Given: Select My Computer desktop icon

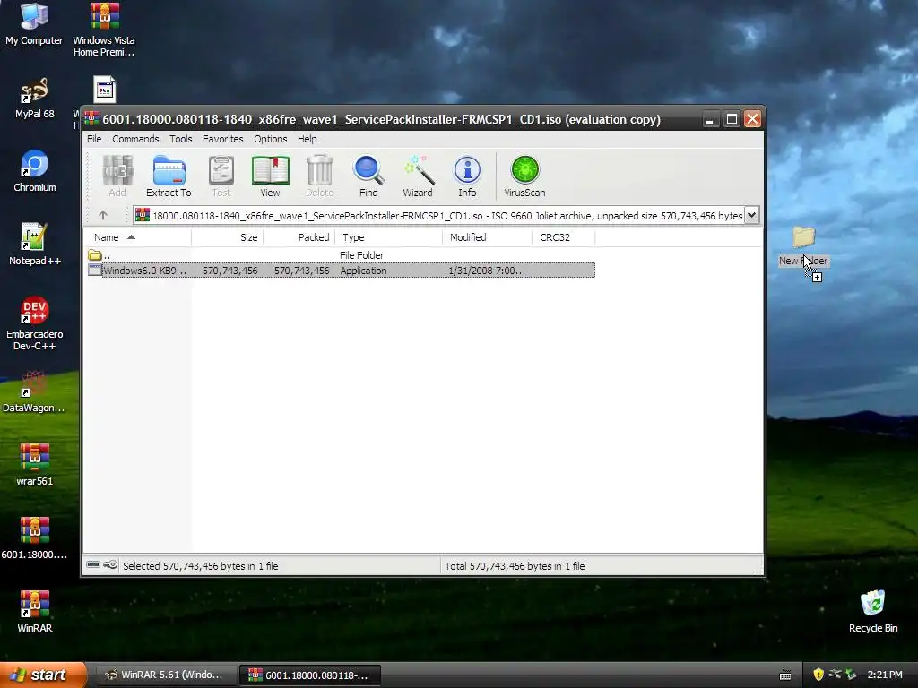Looking at the screenshot, I should [x=34, y=24].
